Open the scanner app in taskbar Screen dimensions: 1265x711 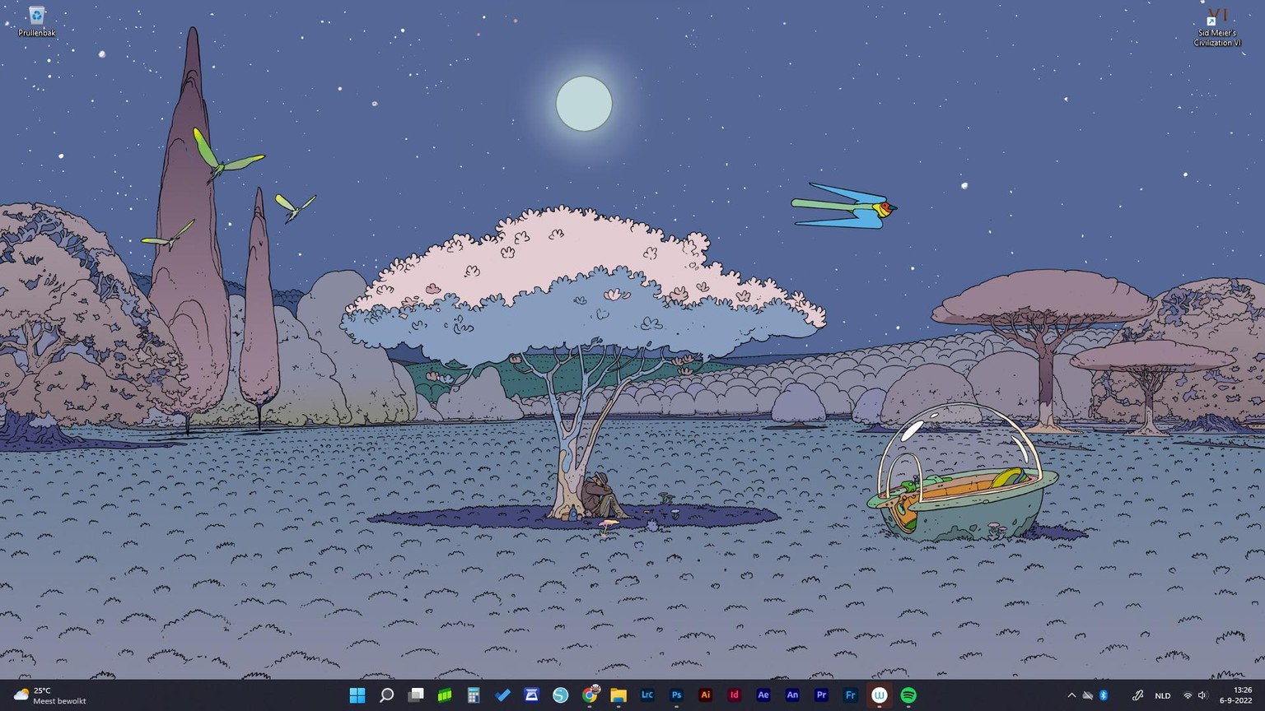click(531, 695)
